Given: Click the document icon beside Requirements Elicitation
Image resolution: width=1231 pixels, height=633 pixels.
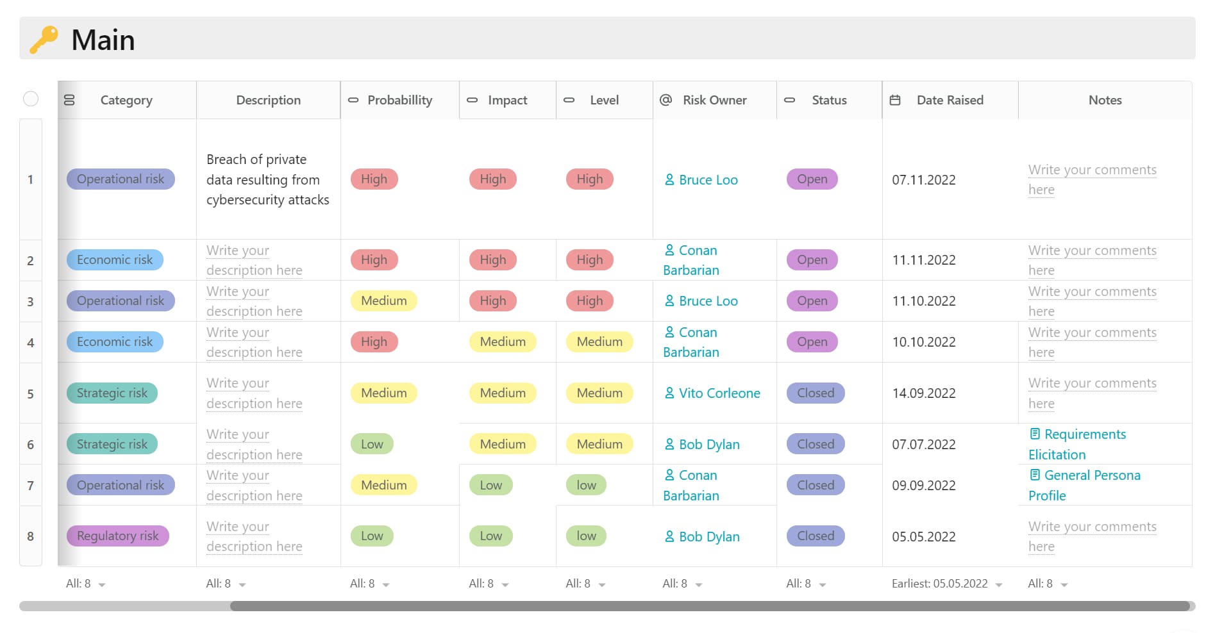Looking at the screenshot, I should click(1034, 434).
